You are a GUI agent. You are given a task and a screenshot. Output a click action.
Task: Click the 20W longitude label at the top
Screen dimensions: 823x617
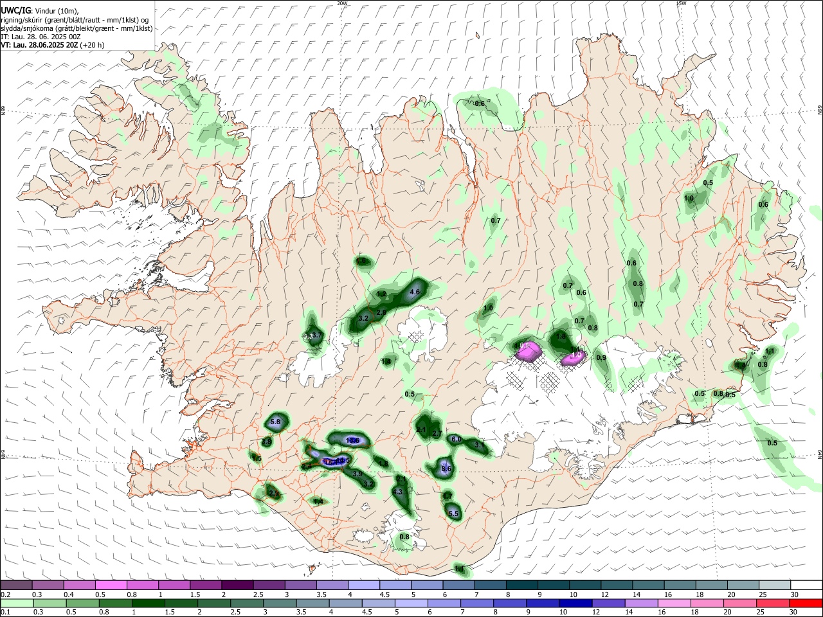pos(342,3)
